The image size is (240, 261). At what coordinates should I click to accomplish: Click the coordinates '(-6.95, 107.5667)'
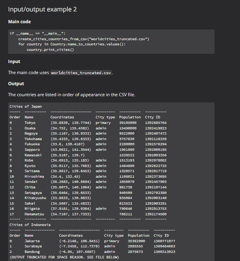[77, 251]
